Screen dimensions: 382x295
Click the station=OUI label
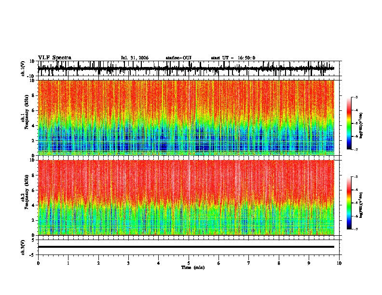(178, 58)
